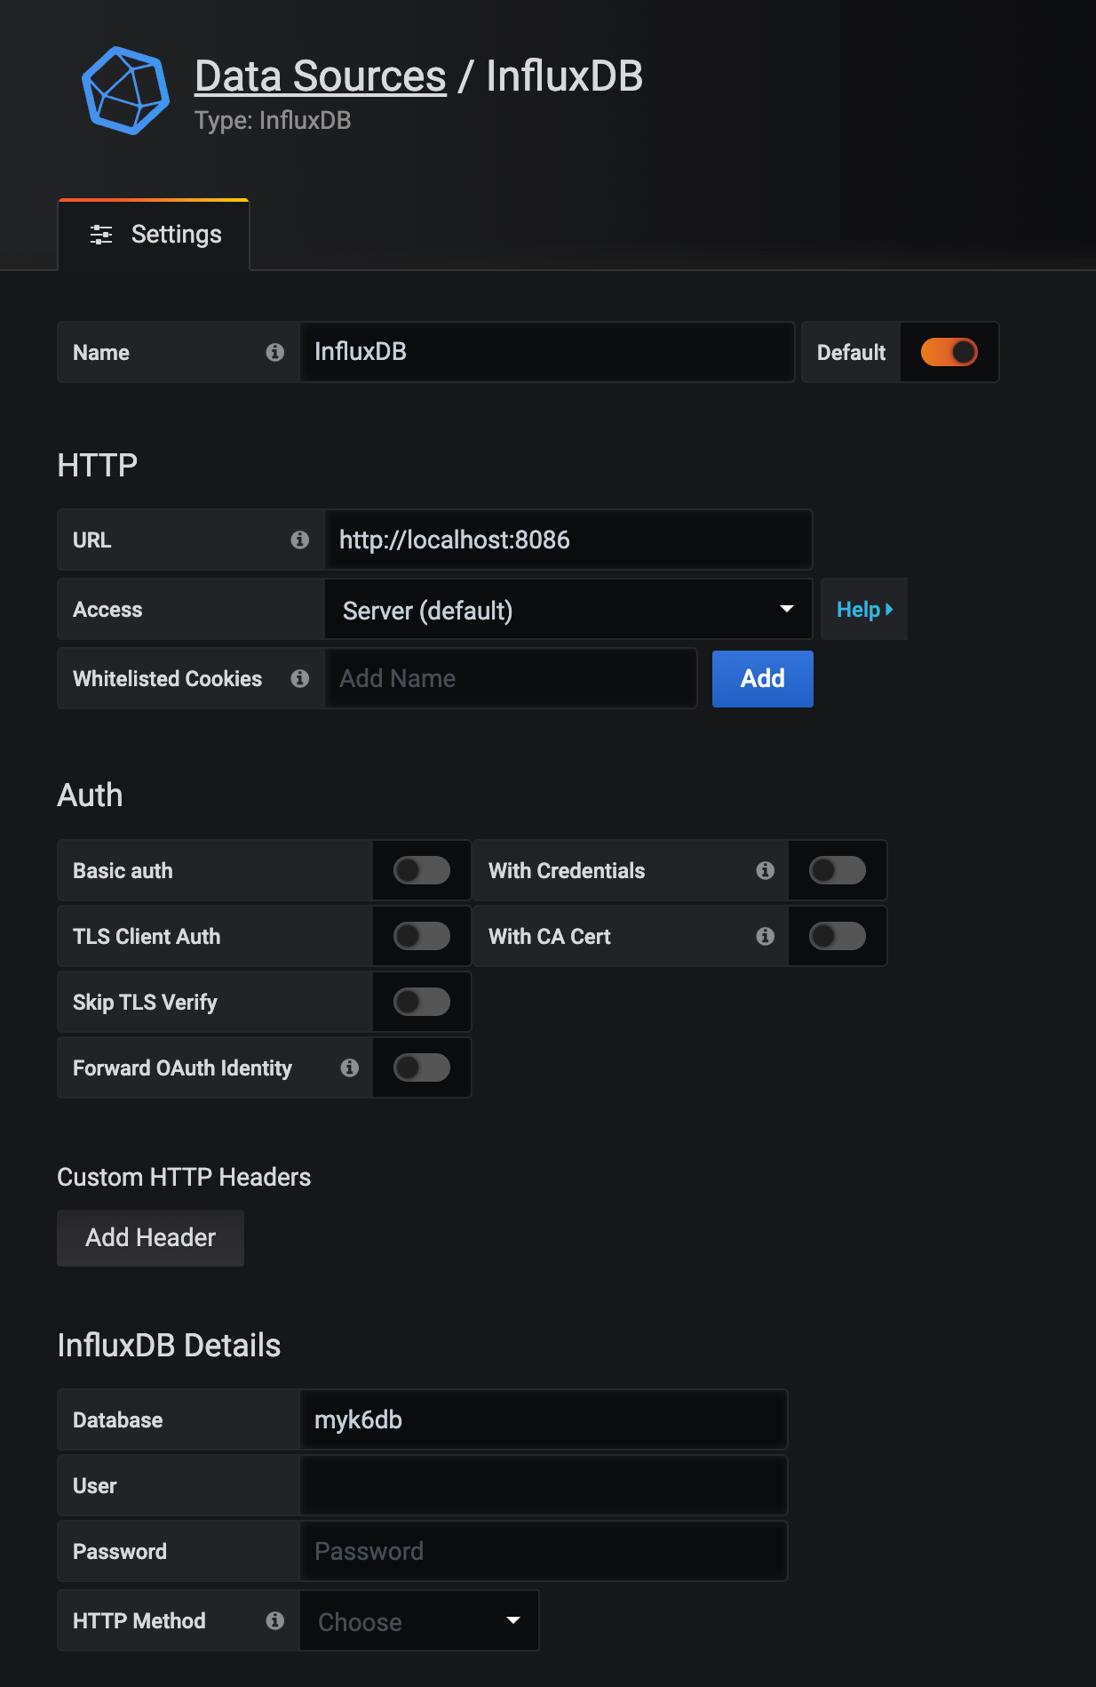The image size is (1096, 1687).
Task: Click the sliders icon on the Settings tab
Action: point(101,235)
